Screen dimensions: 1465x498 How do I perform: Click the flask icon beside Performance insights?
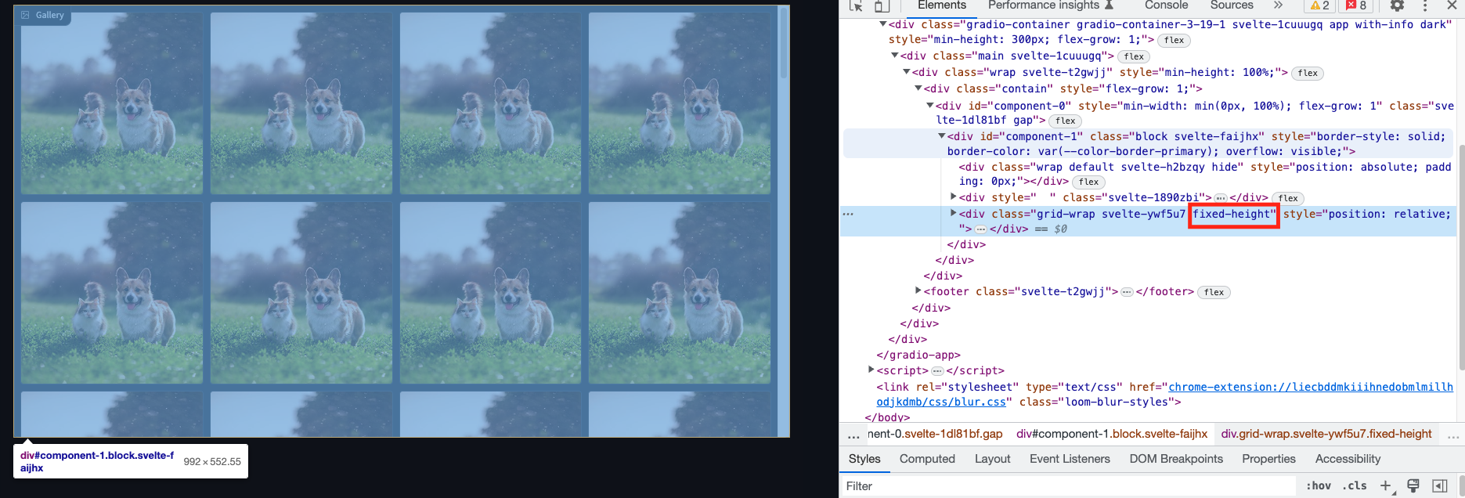tap(1109, 5)
